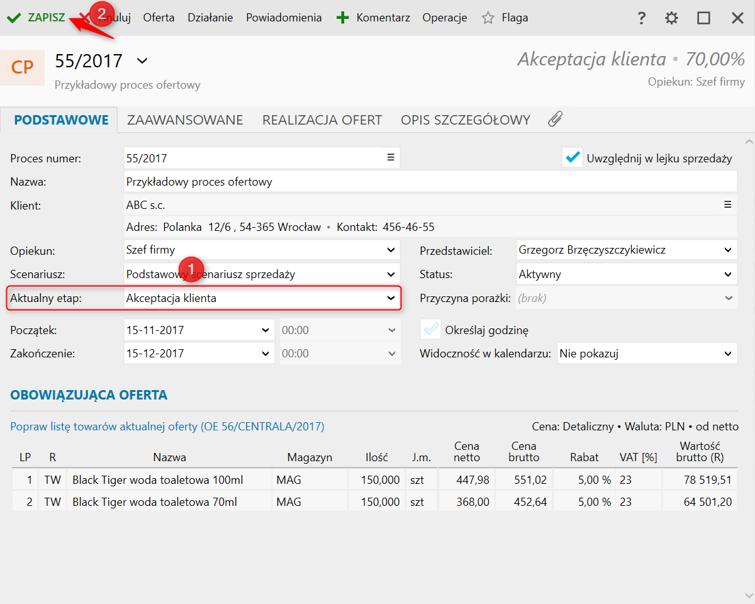755x604 pixels.
Task: Click the scrollbar down arrow
Action: 748,596
